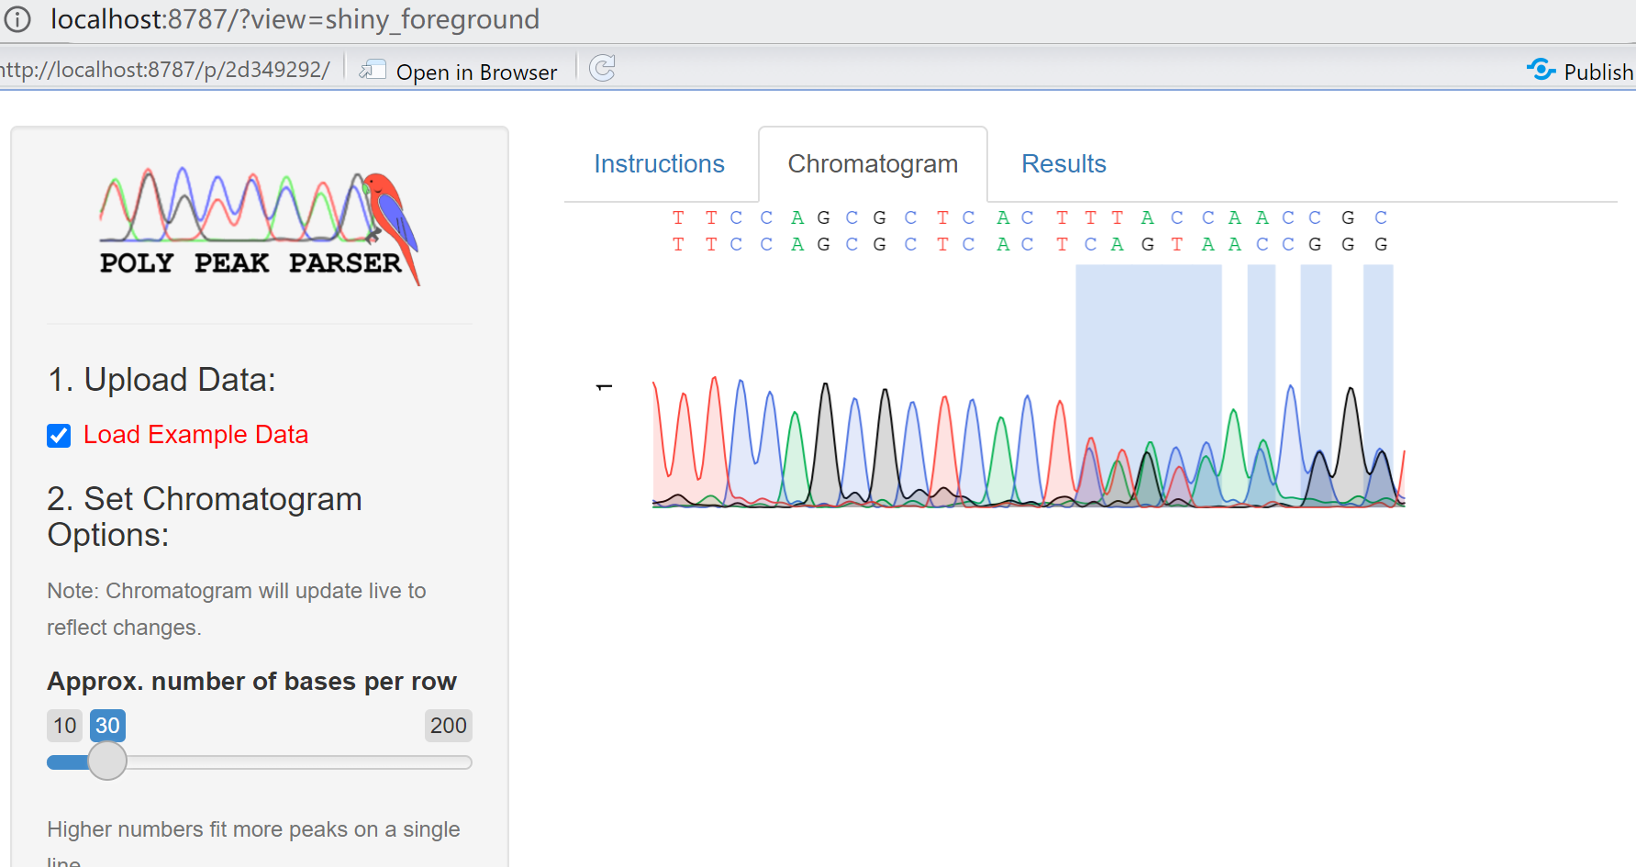
Task: Open the Results tab
Action: click(1063, 163)
